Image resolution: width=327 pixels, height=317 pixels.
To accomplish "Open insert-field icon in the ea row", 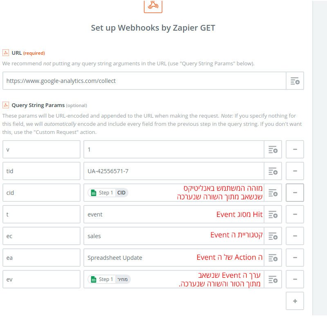I will 273,258.
